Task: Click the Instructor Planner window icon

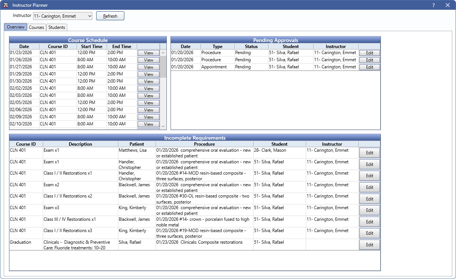Action: pyautogui.click(x=6, y=5)
